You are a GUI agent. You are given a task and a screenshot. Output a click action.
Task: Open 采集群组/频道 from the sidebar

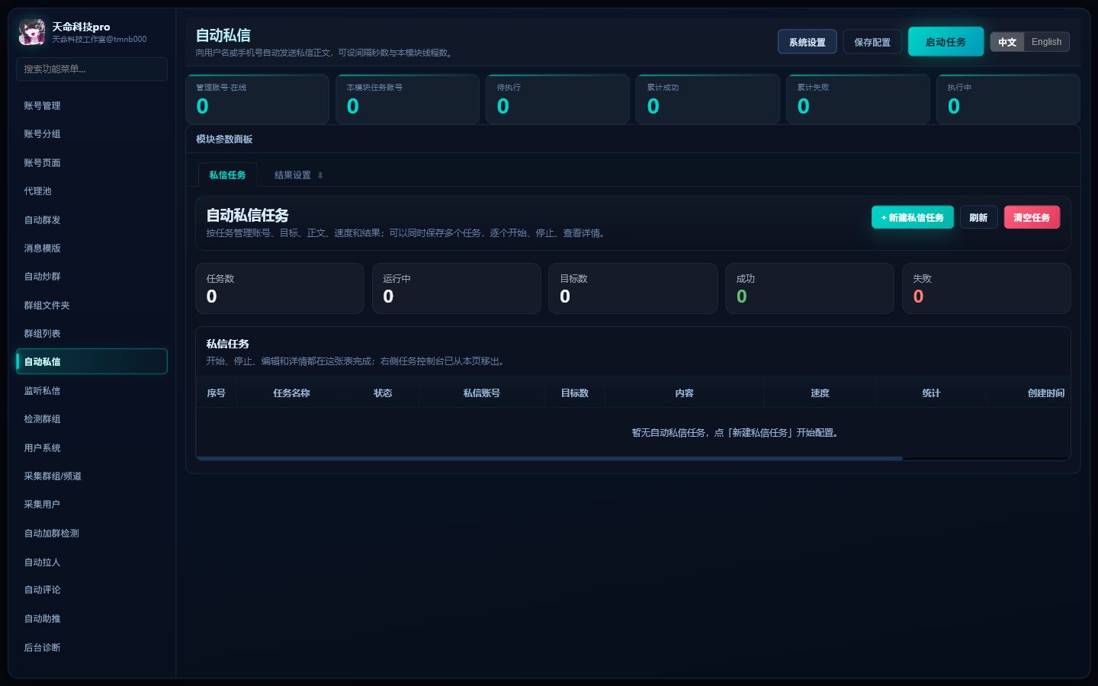(91, 476)
